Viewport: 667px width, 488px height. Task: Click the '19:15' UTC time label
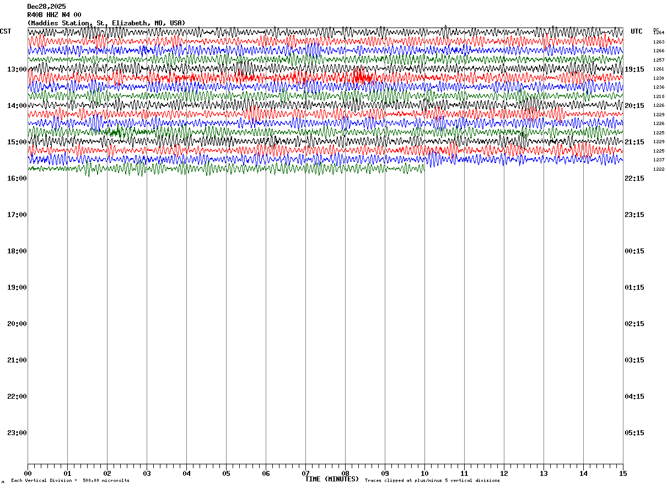(634, 69)
